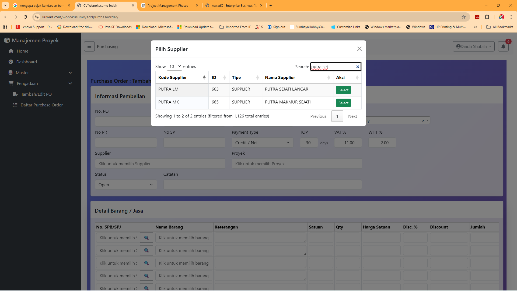Screen dimensions: 517x291
Task: Clear the supplier search field text
Action: tap(358, 67)
